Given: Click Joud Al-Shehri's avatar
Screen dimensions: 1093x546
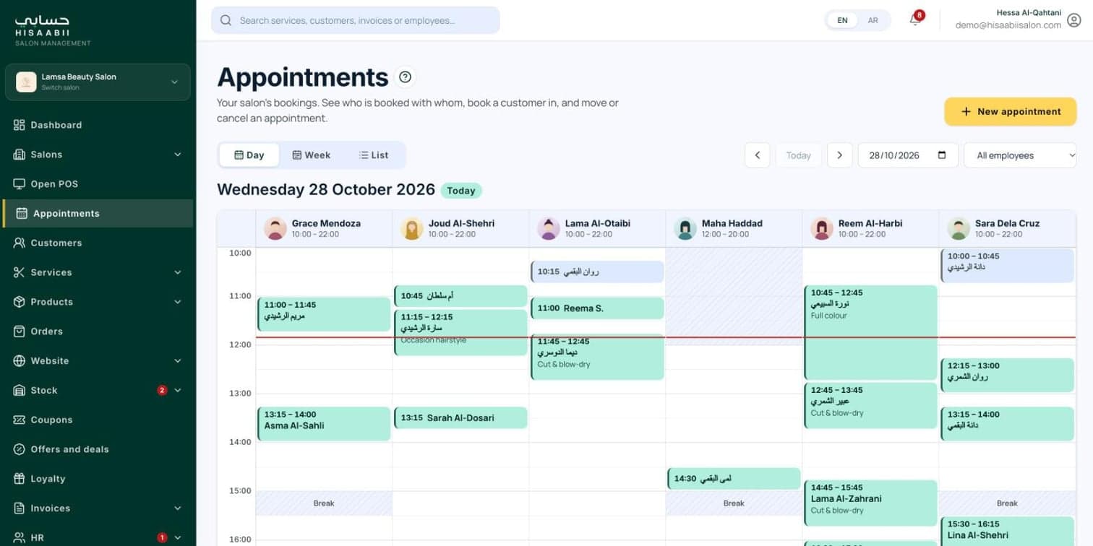Looking at the screenshot, I should (411, 228).
